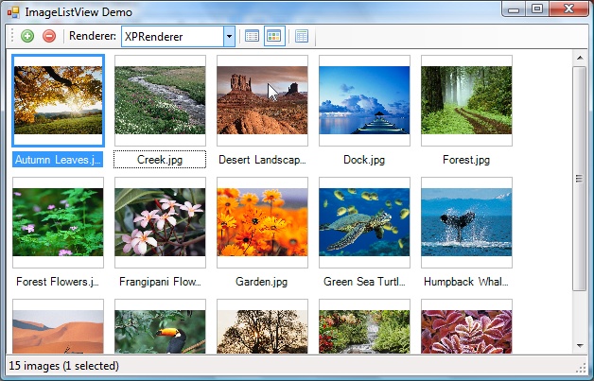Select the sand dunes thumbnail
The height and width of the screenshot is (381, 594).
click(58, 326)
